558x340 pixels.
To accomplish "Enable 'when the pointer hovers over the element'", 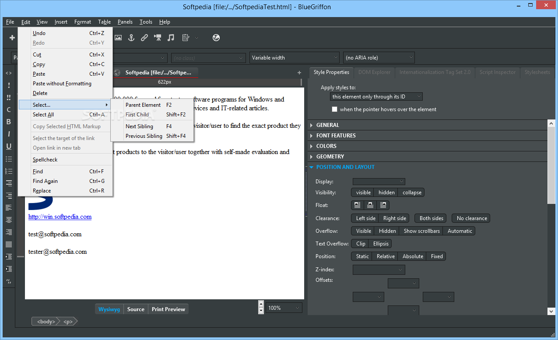I will tap(335, 109).
